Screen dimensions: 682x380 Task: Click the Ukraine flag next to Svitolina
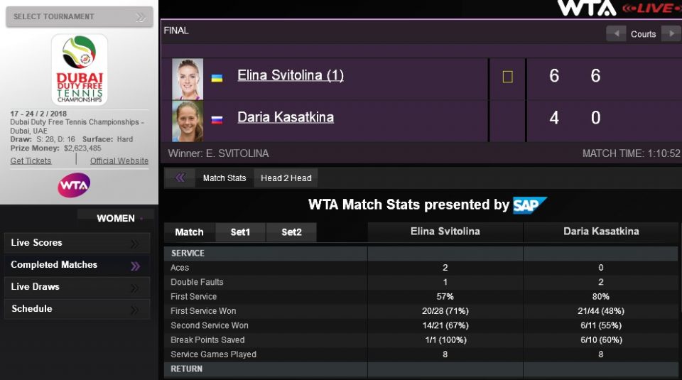(217, 77)
